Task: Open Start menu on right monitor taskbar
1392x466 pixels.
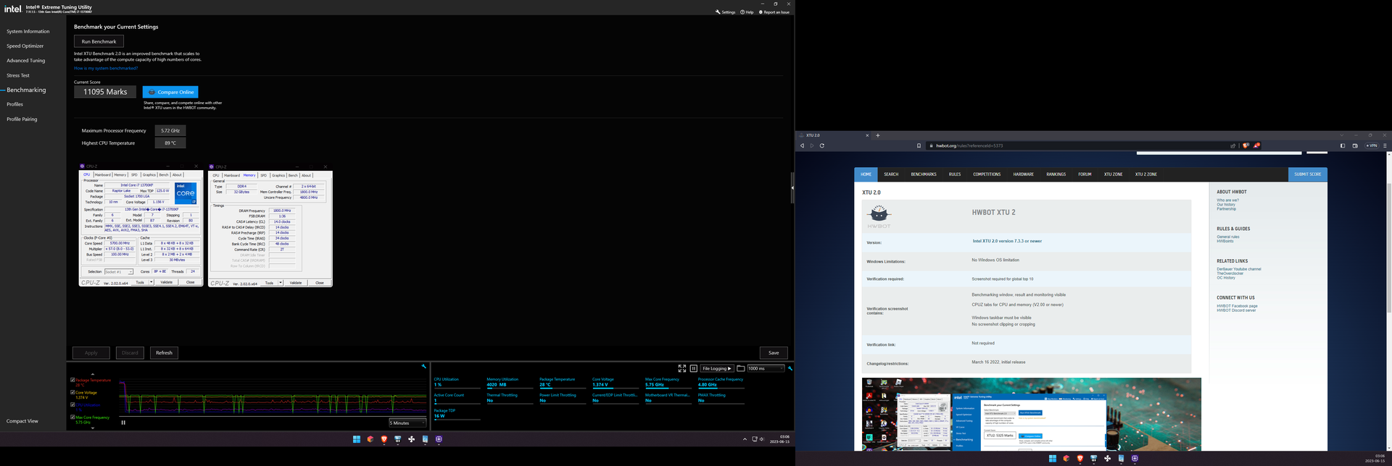Action: (x=1053, y=458)
